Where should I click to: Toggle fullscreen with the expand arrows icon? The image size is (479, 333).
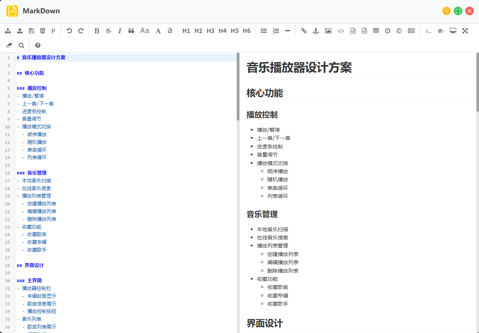point(465,31)
